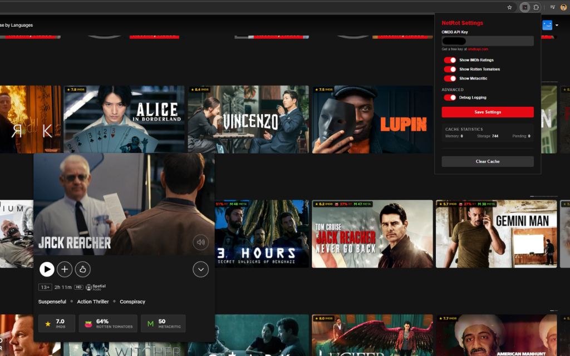Give Jack Reacher a thumbs up
570x356 pixels.
click(82, 269)
